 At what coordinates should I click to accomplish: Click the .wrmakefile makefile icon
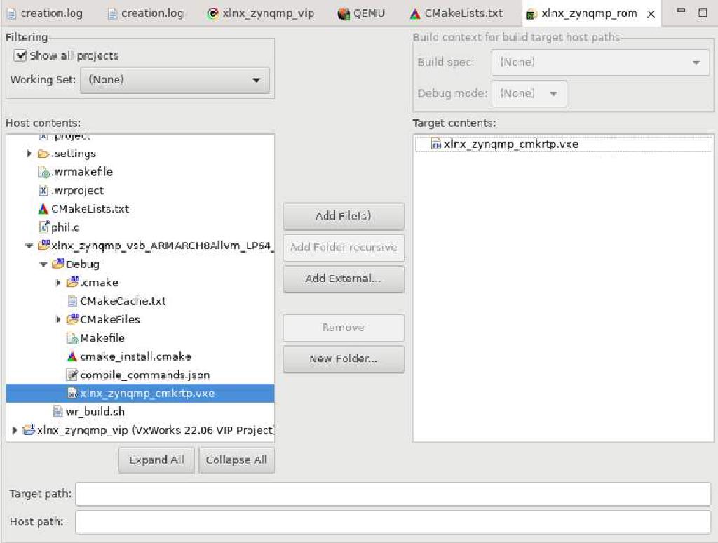[x=42, y=172]
